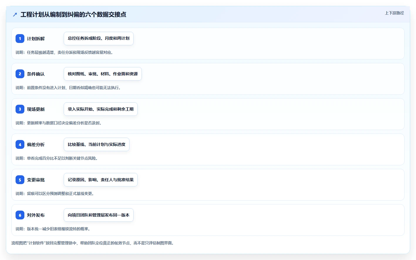Screen dimensions: 416x260
Task: Select step number 4 badge
Action: click(20, 144)
